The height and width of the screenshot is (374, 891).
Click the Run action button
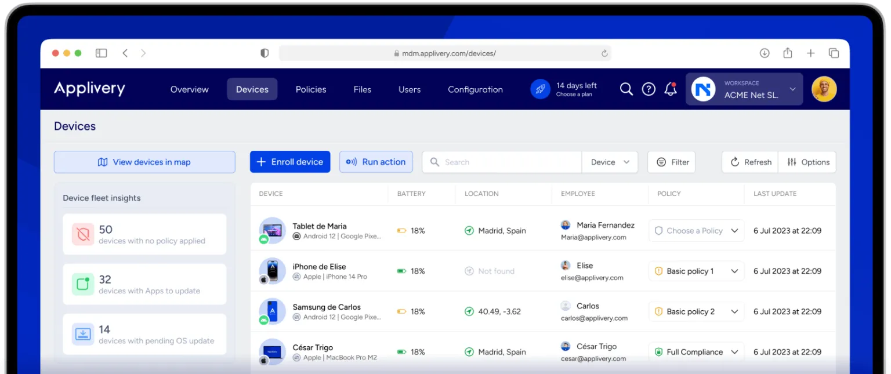click(376, 162)
